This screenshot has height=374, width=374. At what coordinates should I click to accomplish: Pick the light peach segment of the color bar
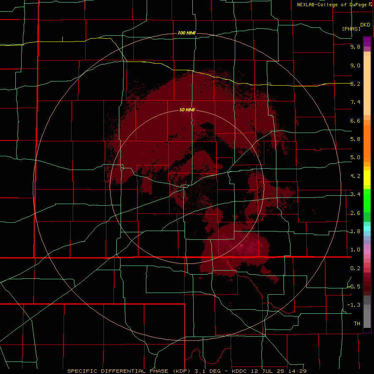click(367, 85)
